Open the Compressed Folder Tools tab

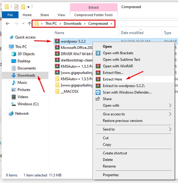93,15
